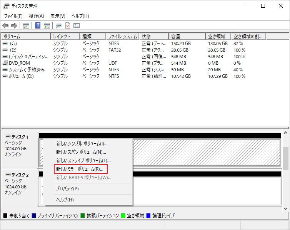Click the blue Help question mark icon
The image size is (290, 230).
(38, 25)
